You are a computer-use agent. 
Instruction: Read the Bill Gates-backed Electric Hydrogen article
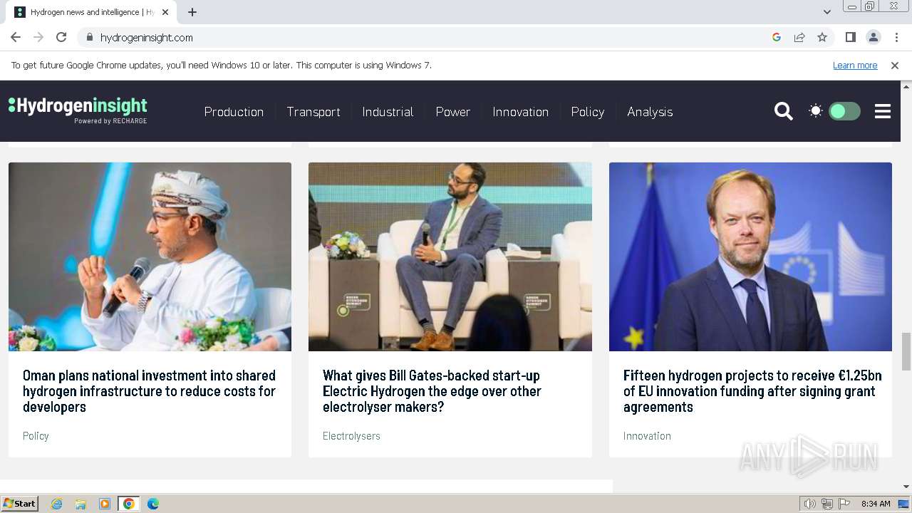click(x=432, y=391)
